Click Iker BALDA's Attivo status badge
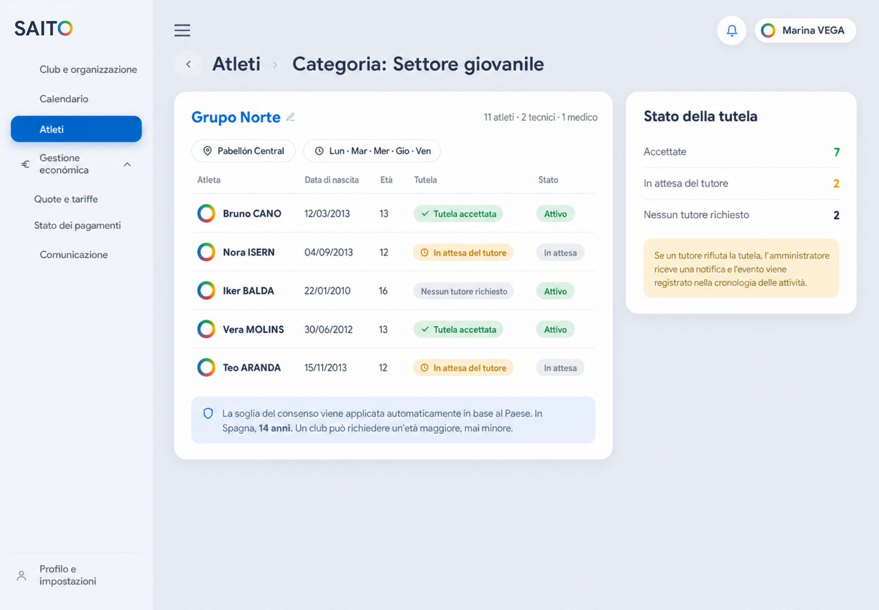This screenshot has height=610, width=879. coord(555,291)
